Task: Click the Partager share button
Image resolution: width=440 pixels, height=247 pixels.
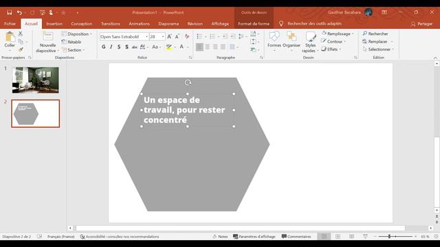Action: 421,24
